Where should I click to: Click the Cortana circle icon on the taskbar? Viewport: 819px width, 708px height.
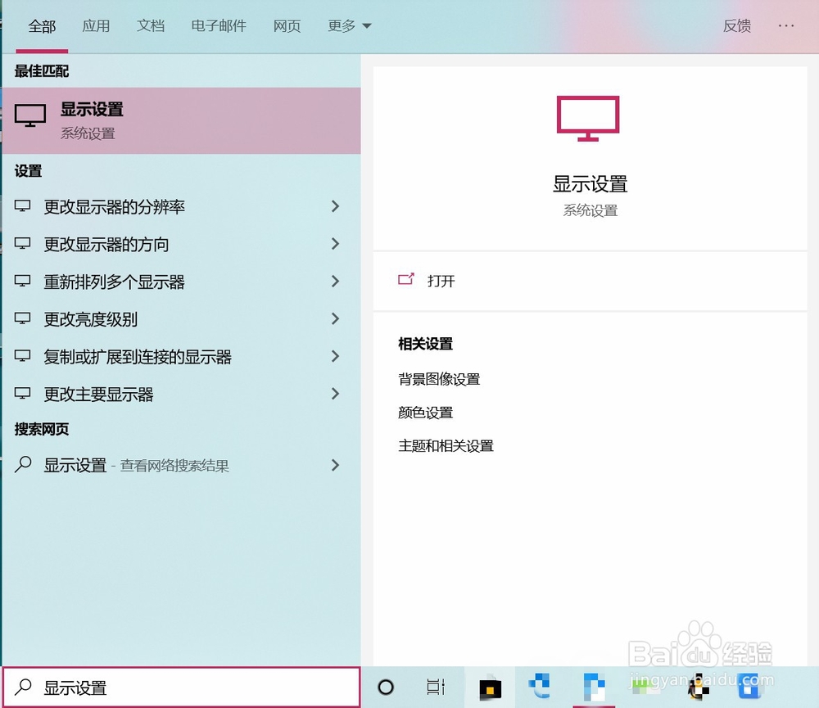[x=385, y=688]
